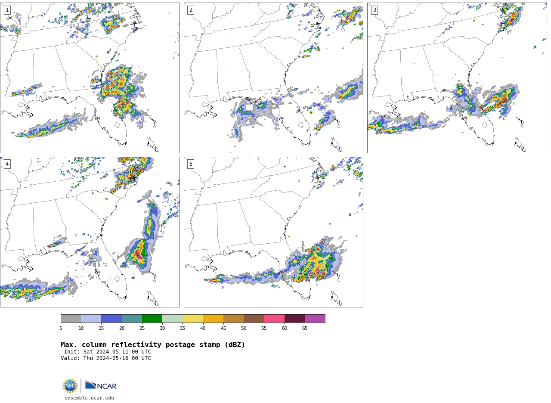Click the ensemble.ucar.edu link text
The width and height of the screenshot is (551, 403).
(x=90, y=398)
